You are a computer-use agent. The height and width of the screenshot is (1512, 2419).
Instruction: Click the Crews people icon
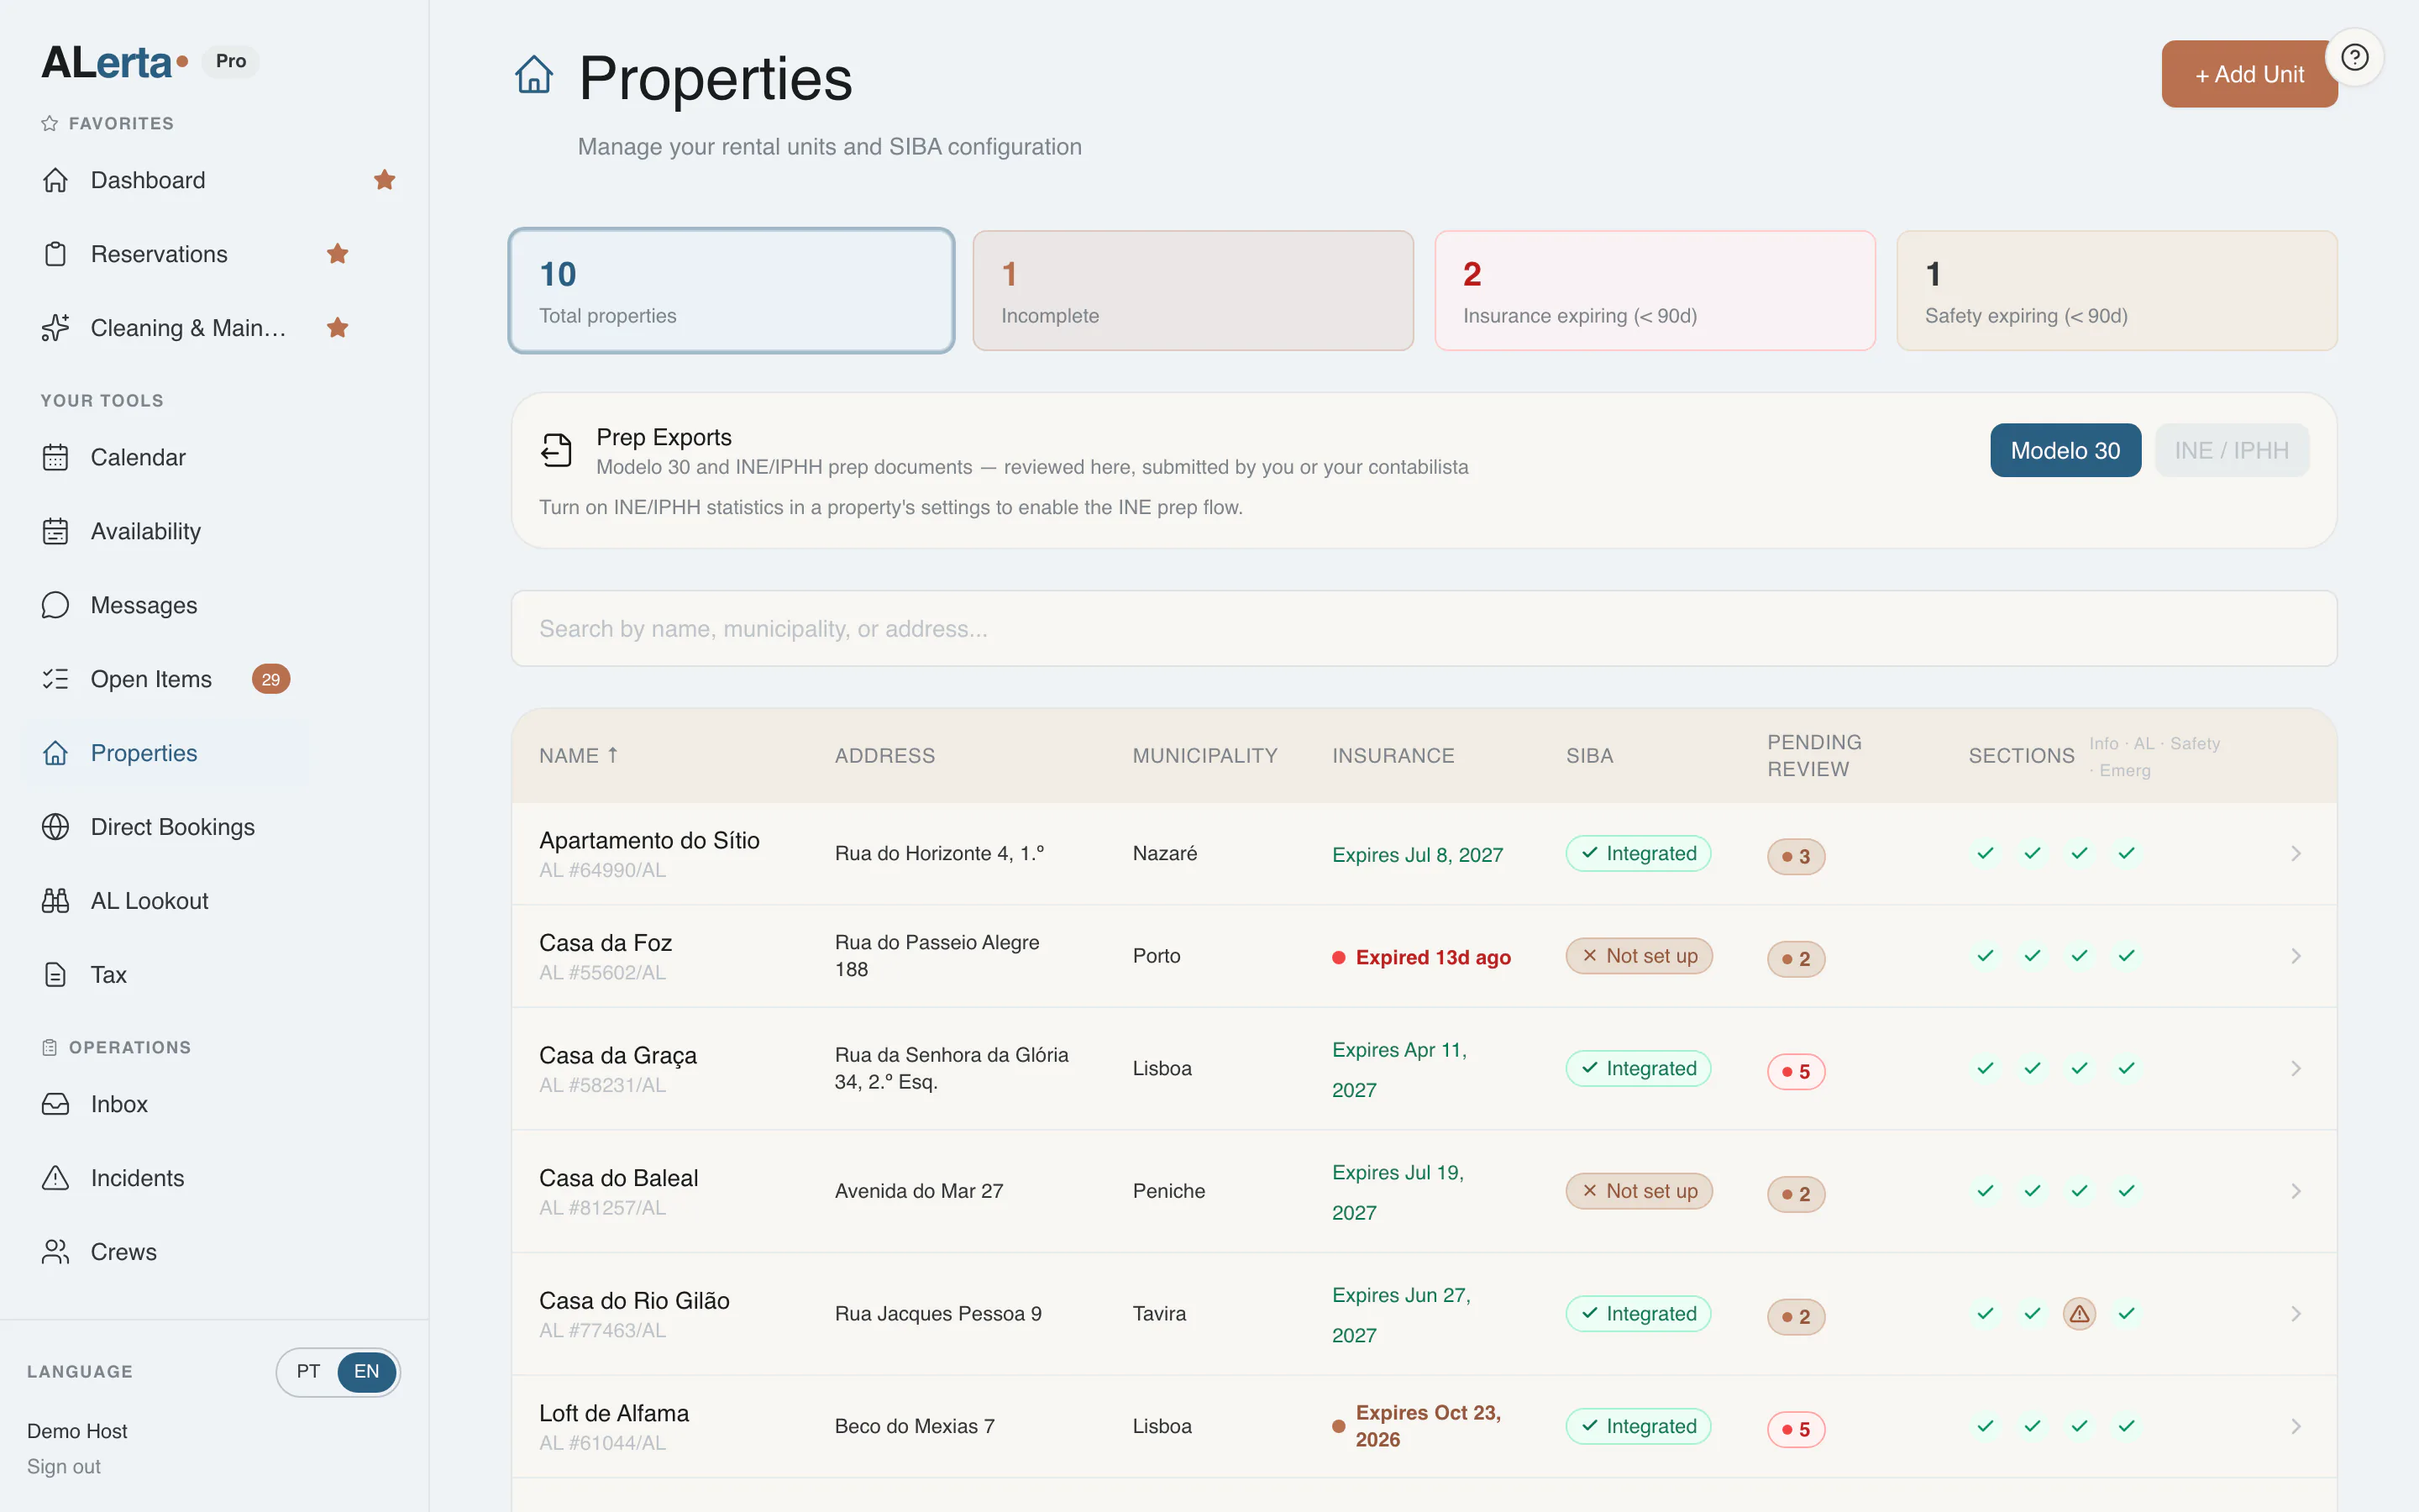[56, 1252]
